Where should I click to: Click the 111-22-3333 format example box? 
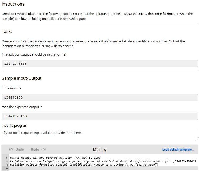click(x=99, y=64)
